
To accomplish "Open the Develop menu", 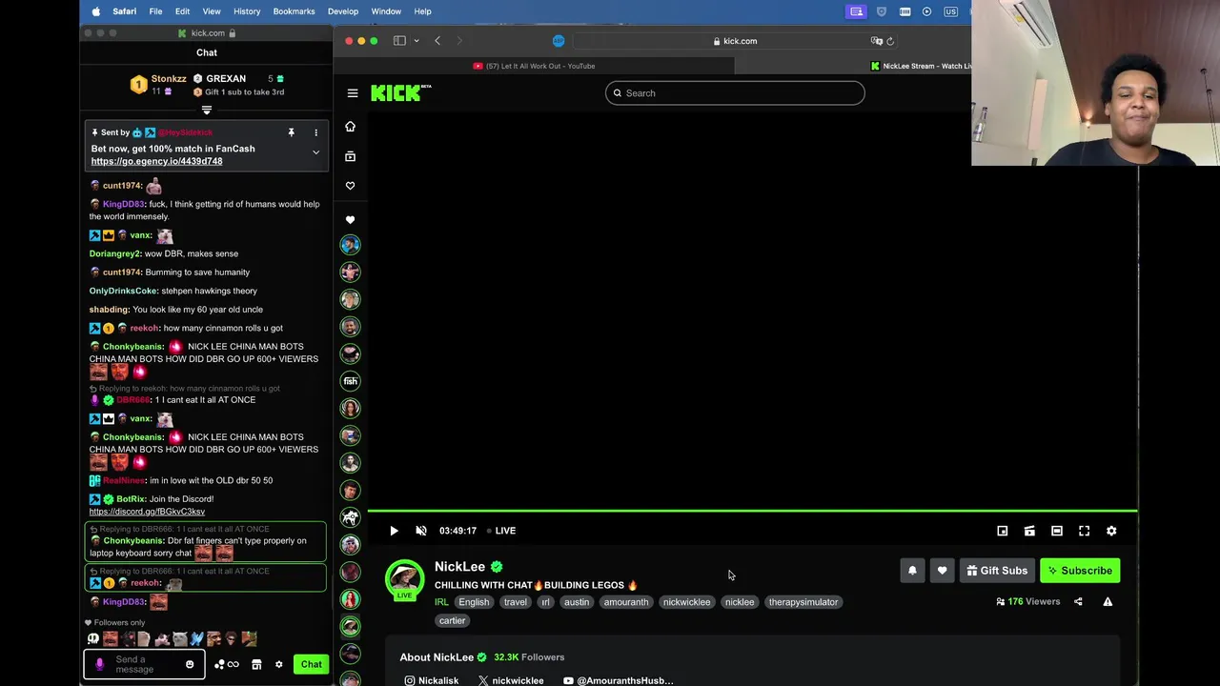I will click(x=343, y=11).
